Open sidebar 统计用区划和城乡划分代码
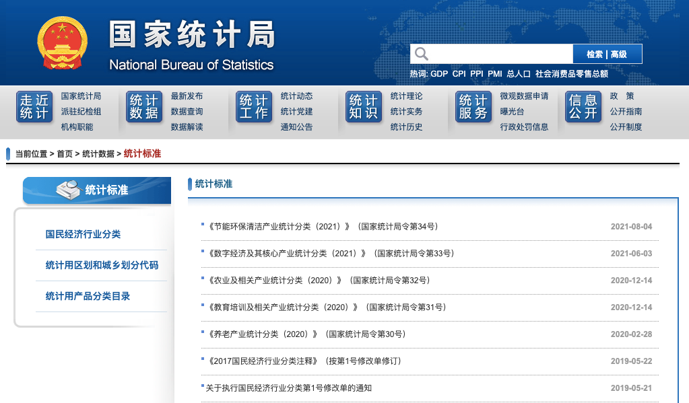Image resolution: width=689 pixels, height=403 pixels. (102, 265)
